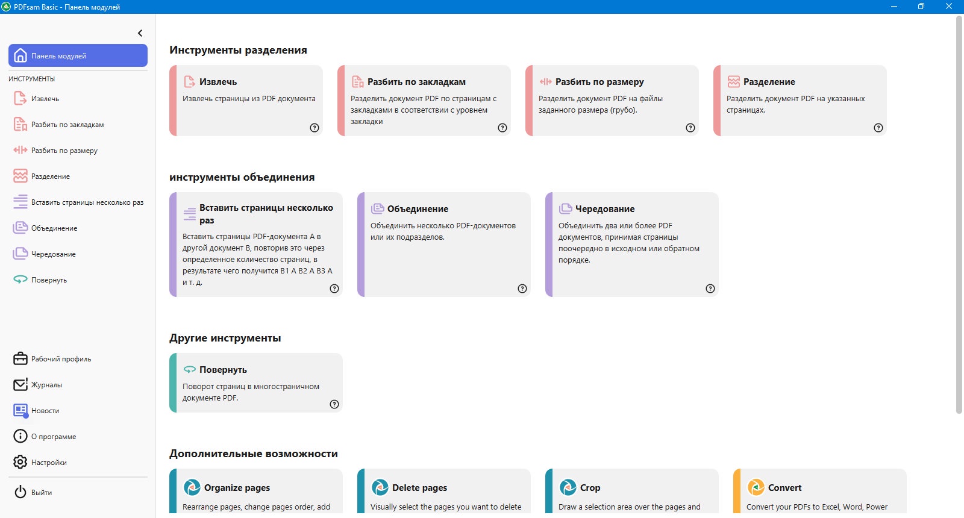Click the Convert logo icon
Viewport: 964px width, 518px height.
[756, 487]
